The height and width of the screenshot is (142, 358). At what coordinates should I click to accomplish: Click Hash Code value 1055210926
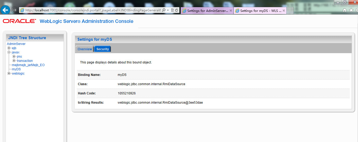[127, 93]
